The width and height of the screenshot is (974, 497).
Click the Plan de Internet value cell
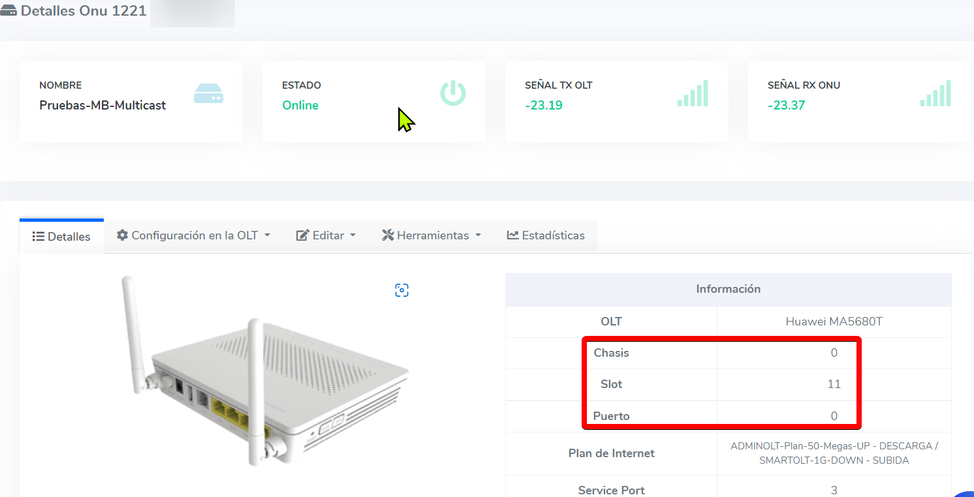[834, 453]
